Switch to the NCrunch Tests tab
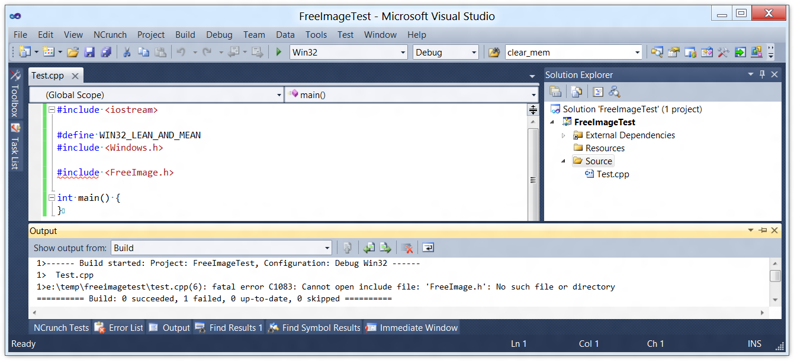This screenshot has width=794, height=361. coord(60,327)
